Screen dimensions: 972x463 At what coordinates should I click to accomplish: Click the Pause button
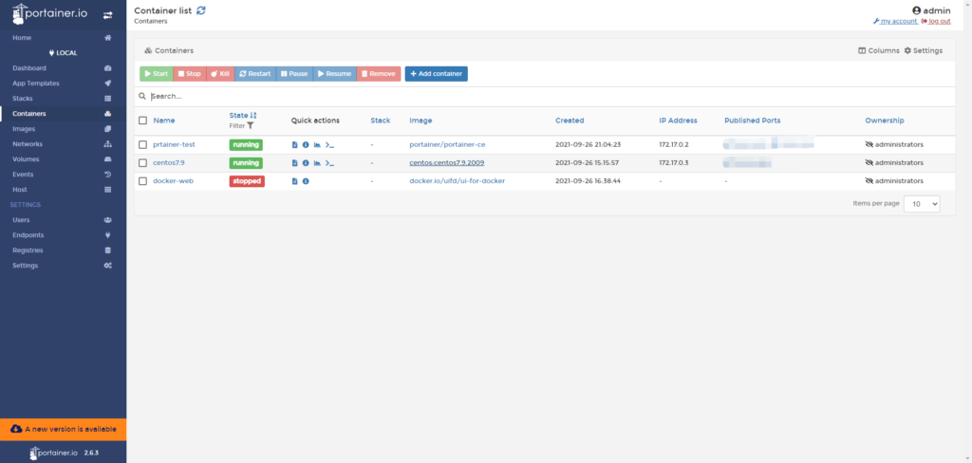point(294,74)
